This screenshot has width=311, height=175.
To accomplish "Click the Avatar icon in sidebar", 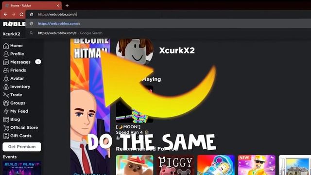I will point(6,78).
